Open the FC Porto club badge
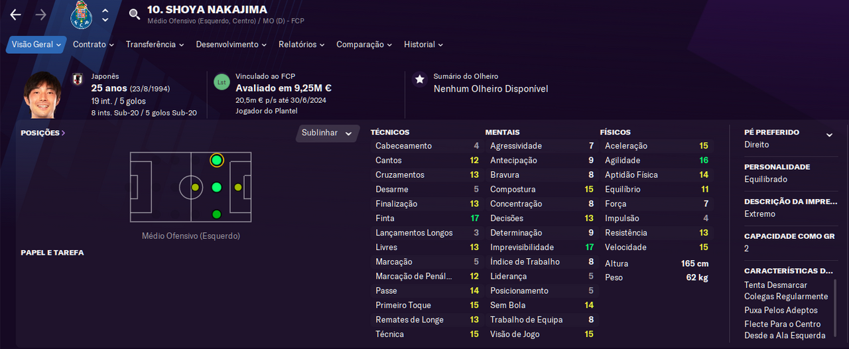The height and width of the screenshot is (349, 849). (81, 15)
